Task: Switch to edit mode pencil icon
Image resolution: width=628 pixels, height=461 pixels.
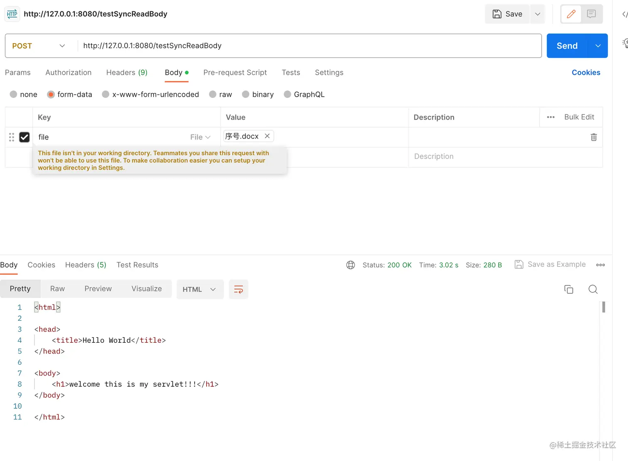Action: tap(571, 14)
